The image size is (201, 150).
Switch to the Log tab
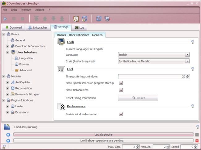point(79,28)
